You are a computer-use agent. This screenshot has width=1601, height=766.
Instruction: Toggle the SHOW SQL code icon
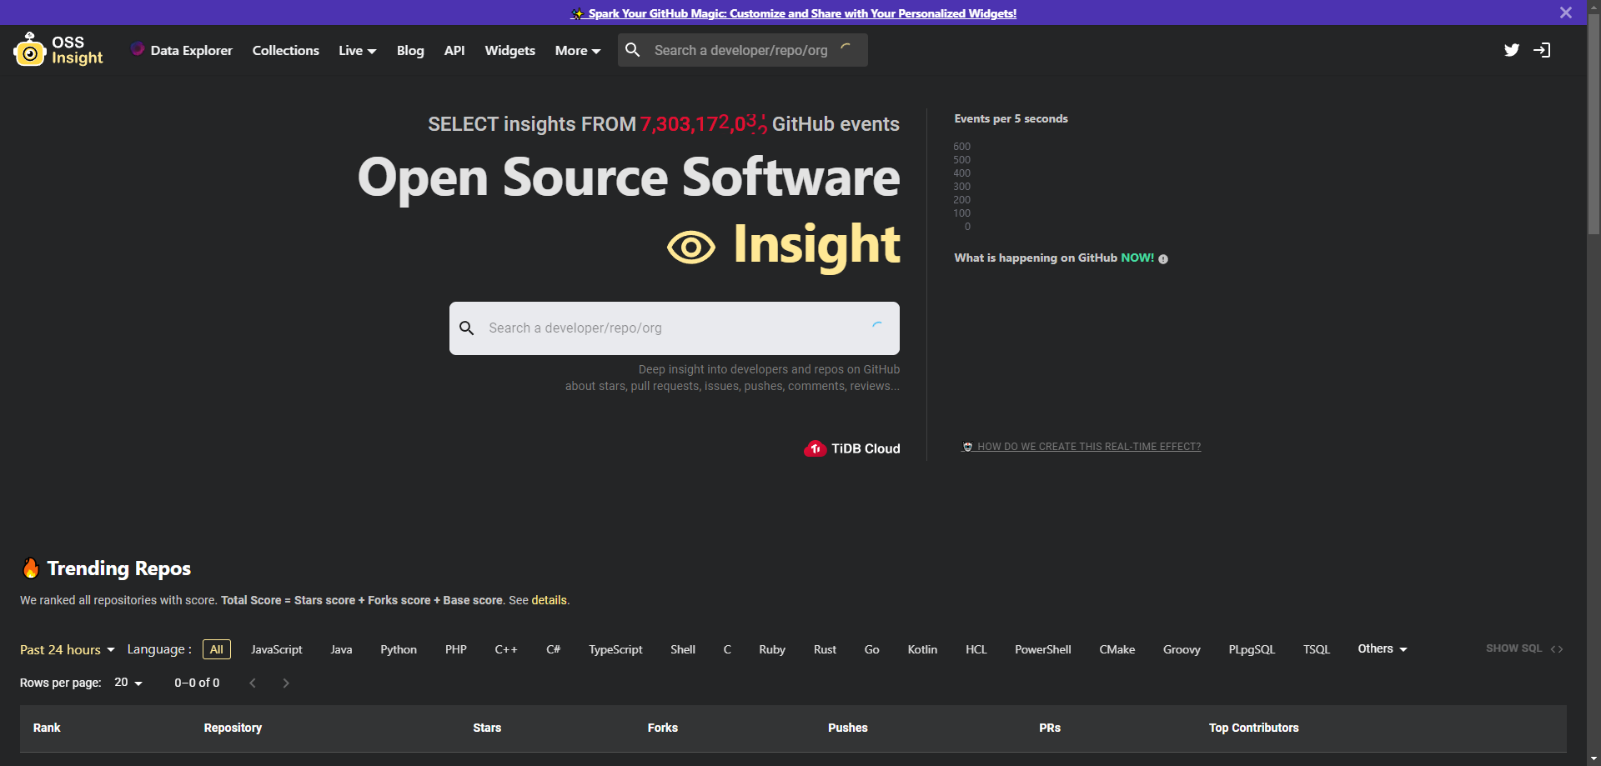pyautogui.click(x=1557, y=649)
